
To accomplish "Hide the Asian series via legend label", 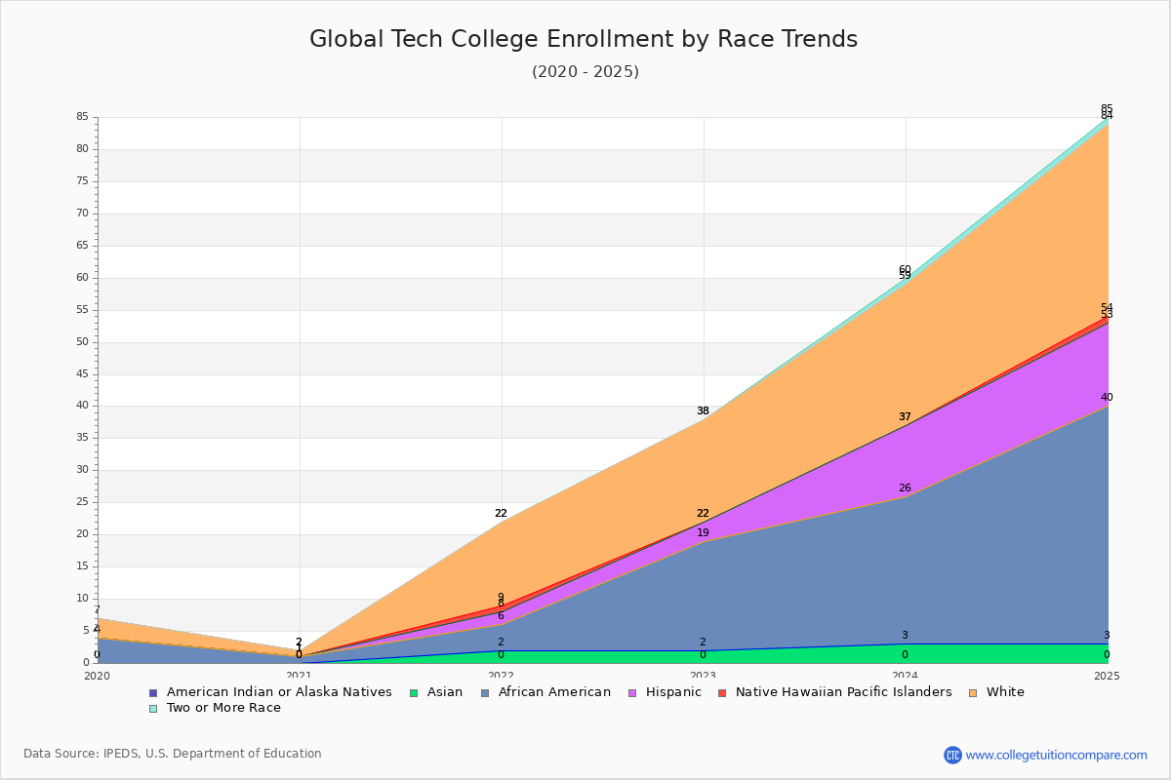I will point(445,692).
